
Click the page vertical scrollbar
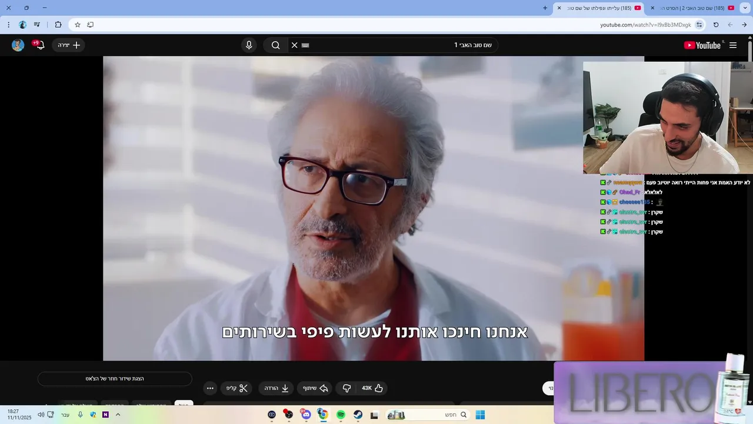pyautogui.click(x=750, y=50)
